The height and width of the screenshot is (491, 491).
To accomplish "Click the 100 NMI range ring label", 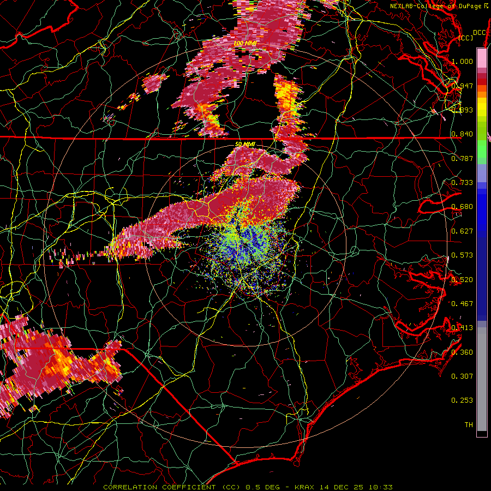I will (x=245, y=43).
